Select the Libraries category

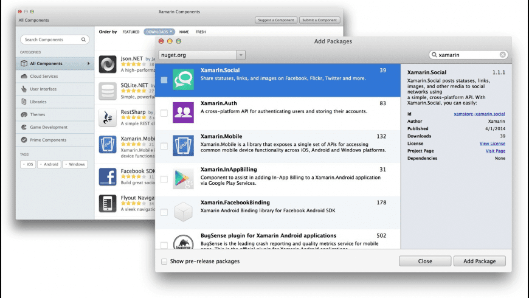[x=55, y=102]
